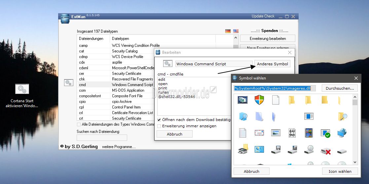Click the Spenden donate link
Viewport: 369px width, 184px height.
point(270,31)
